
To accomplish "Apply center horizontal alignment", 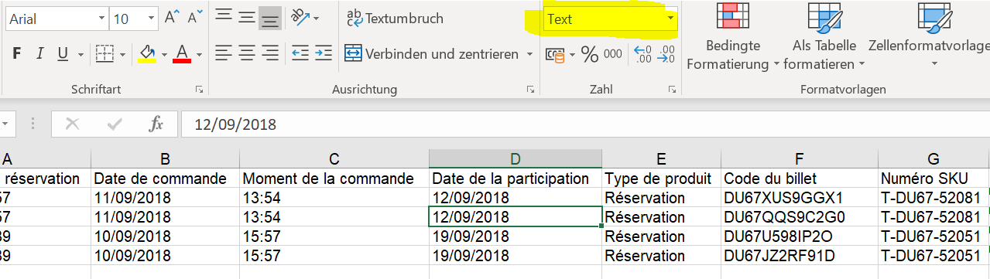I will 247,53.
